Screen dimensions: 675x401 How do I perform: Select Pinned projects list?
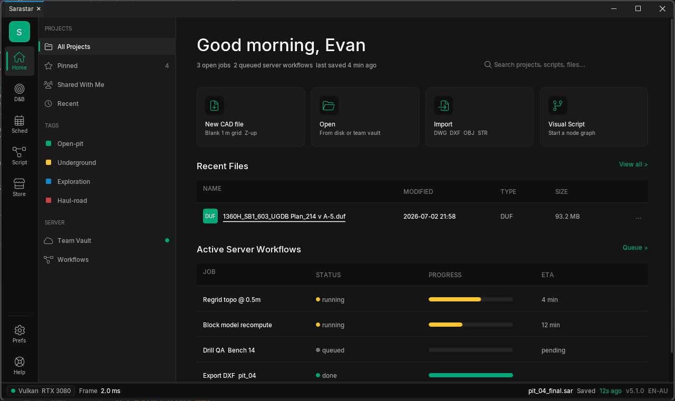click(107, 65)
